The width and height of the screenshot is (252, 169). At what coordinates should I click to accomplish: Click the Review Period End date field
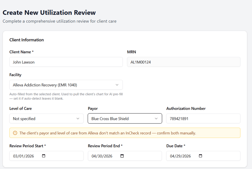(125, 156)
